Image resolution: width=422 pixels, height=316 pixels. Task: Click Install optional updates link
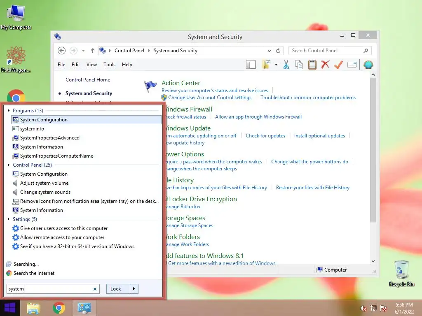tap(319, 136)
